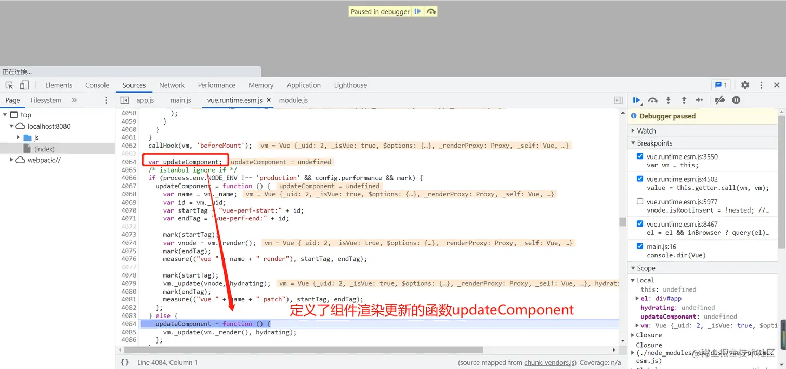Switch to Filesystem navigator tab
Image resolution: width=786 pixels, height=369 pixels.
pos(46,100)
